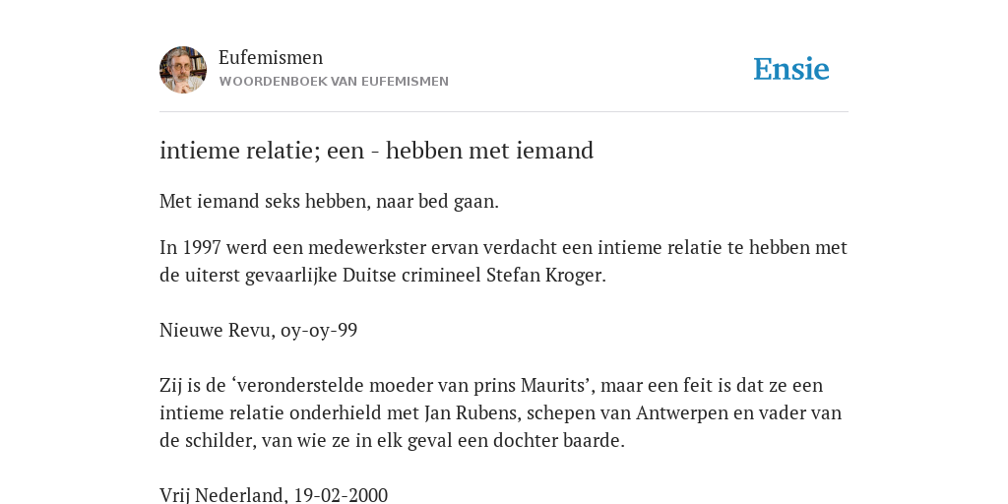Click the paragraph starting with 'Zij is de'

point(501,412)
